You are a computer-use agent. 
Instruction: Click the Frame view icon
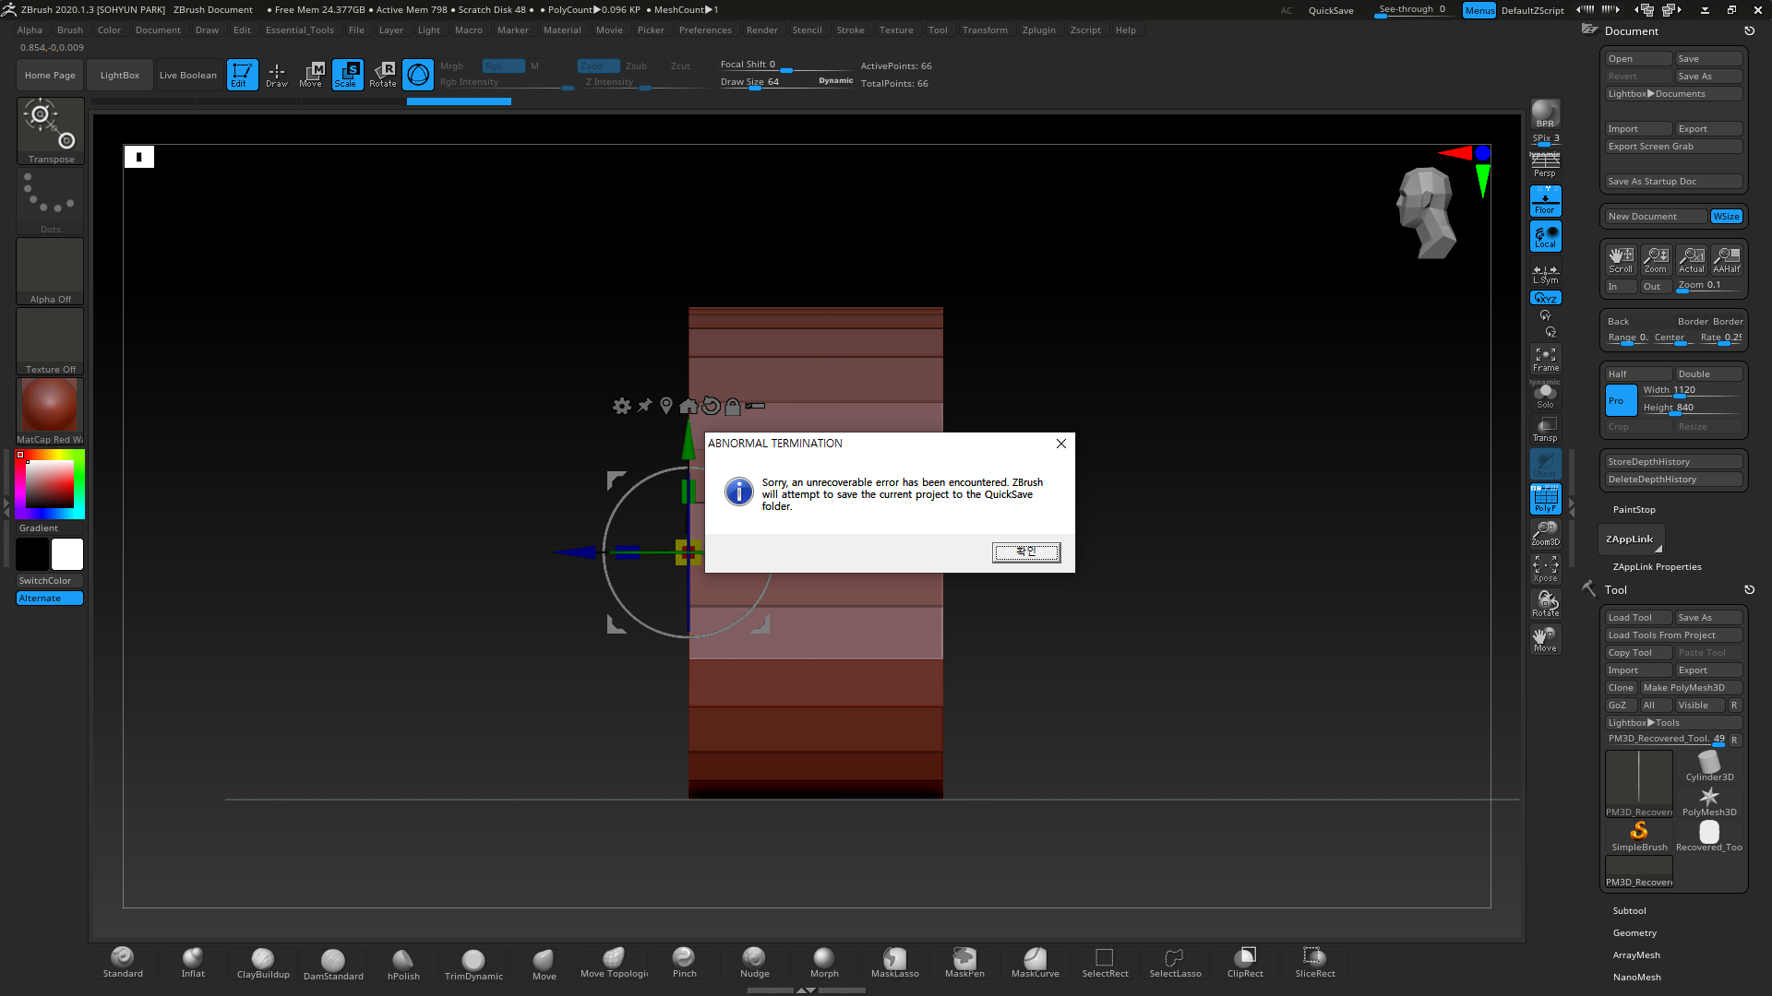tap(1545, 359)
